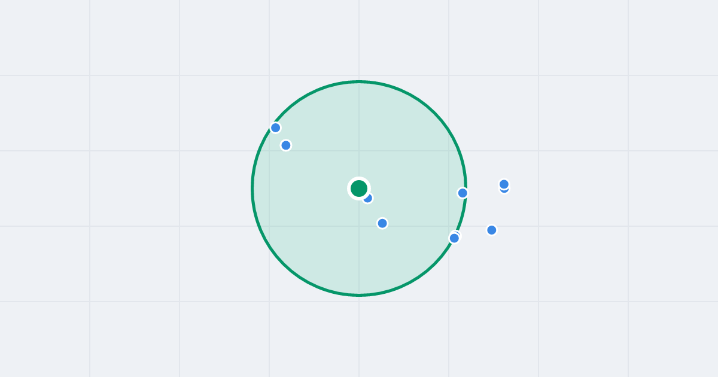718x377 pixels.
Task: Click the blue dot partly hidden behind green center marker
Action: point(367,198)
